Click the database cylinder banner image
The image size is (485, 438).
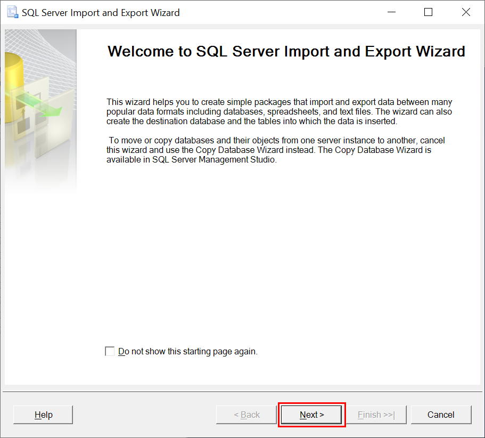coord(41,111)
